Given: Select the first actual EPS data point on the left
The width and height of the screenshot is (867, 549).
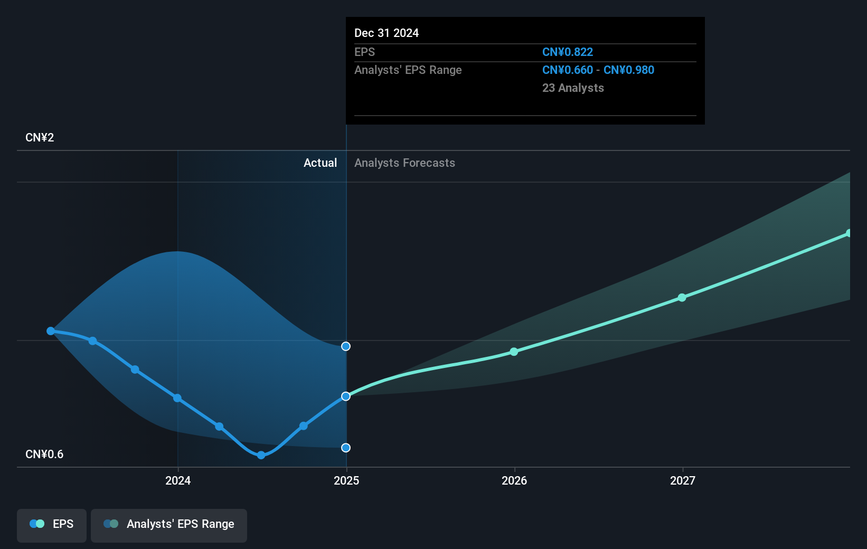Looking at the screenshot, I should (50, 331).
